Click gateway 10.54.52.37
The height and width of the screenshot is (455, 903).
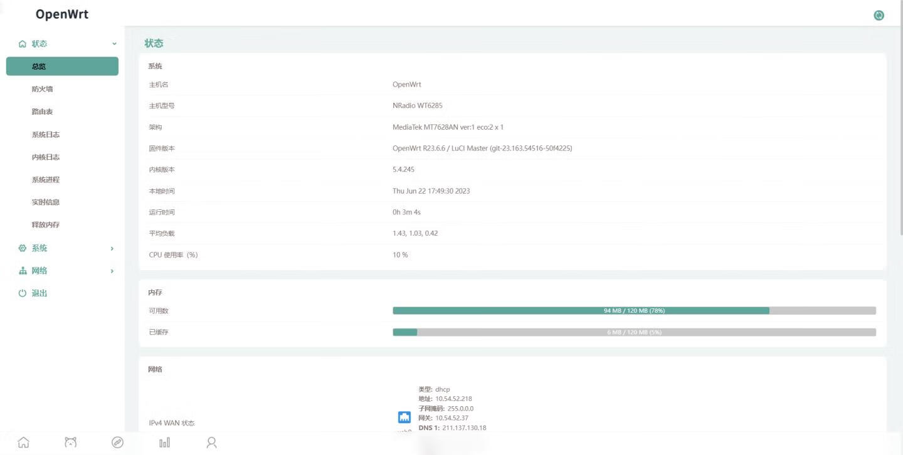[451, 418]
